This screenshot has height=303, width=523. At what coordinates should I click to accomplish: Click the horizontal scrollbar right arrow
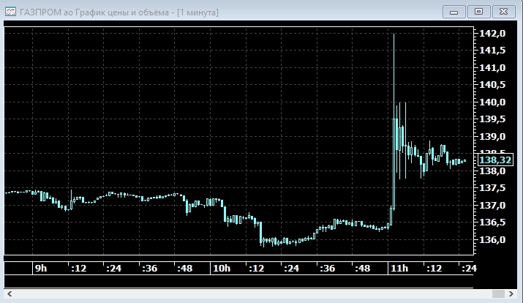tap(511, 294)
